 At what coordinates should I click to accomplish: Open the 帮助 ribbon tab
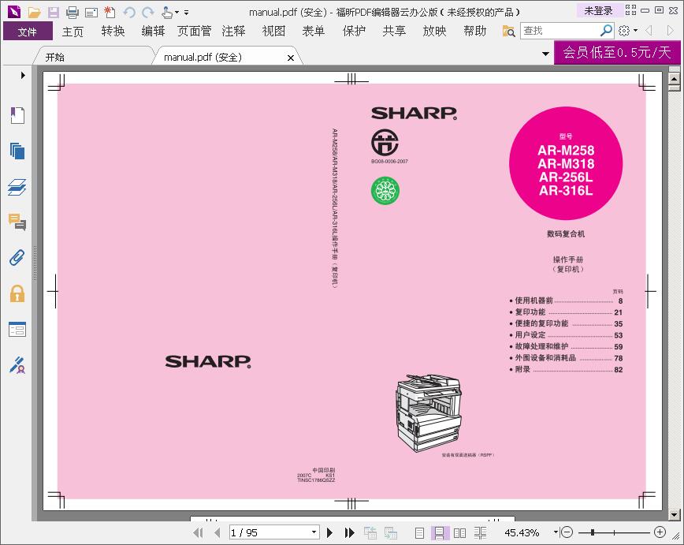[x=474, y=32]
